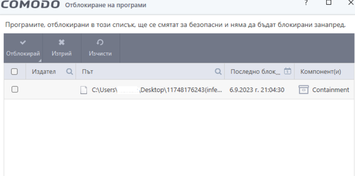
Task: Close the Отблокиране на програми window
Action: click(x=351, y=2)
